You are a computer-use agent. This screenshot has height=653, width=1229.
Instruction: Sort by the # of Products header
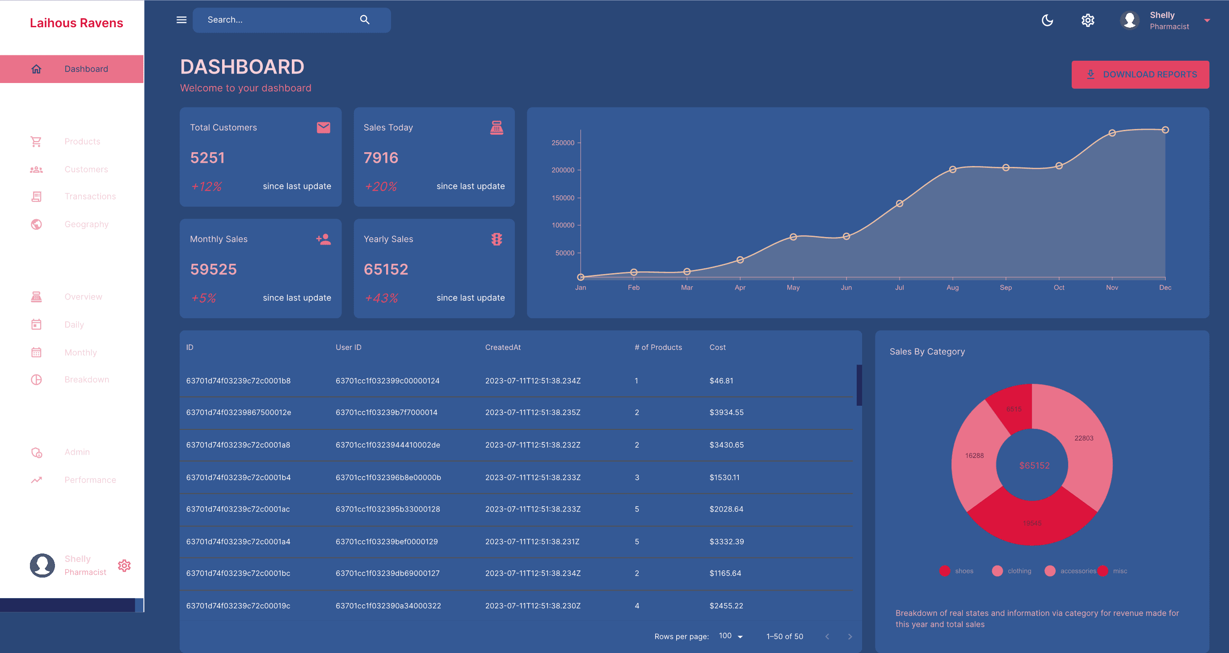(658, 347)
